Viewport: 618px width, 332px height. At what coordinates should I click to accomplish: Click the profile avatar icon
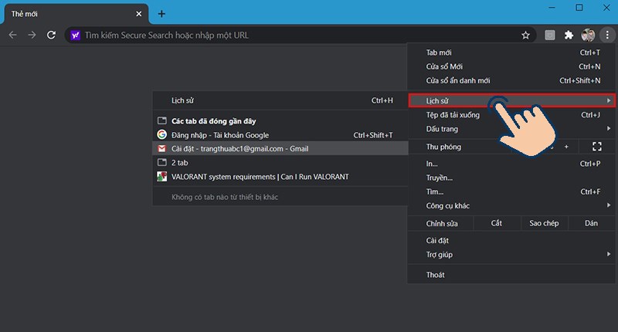pyautogui.click(x=588, y=35)
